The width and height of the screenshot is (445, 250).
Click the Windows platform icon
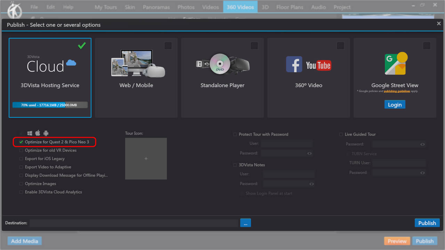pos(30,133)
